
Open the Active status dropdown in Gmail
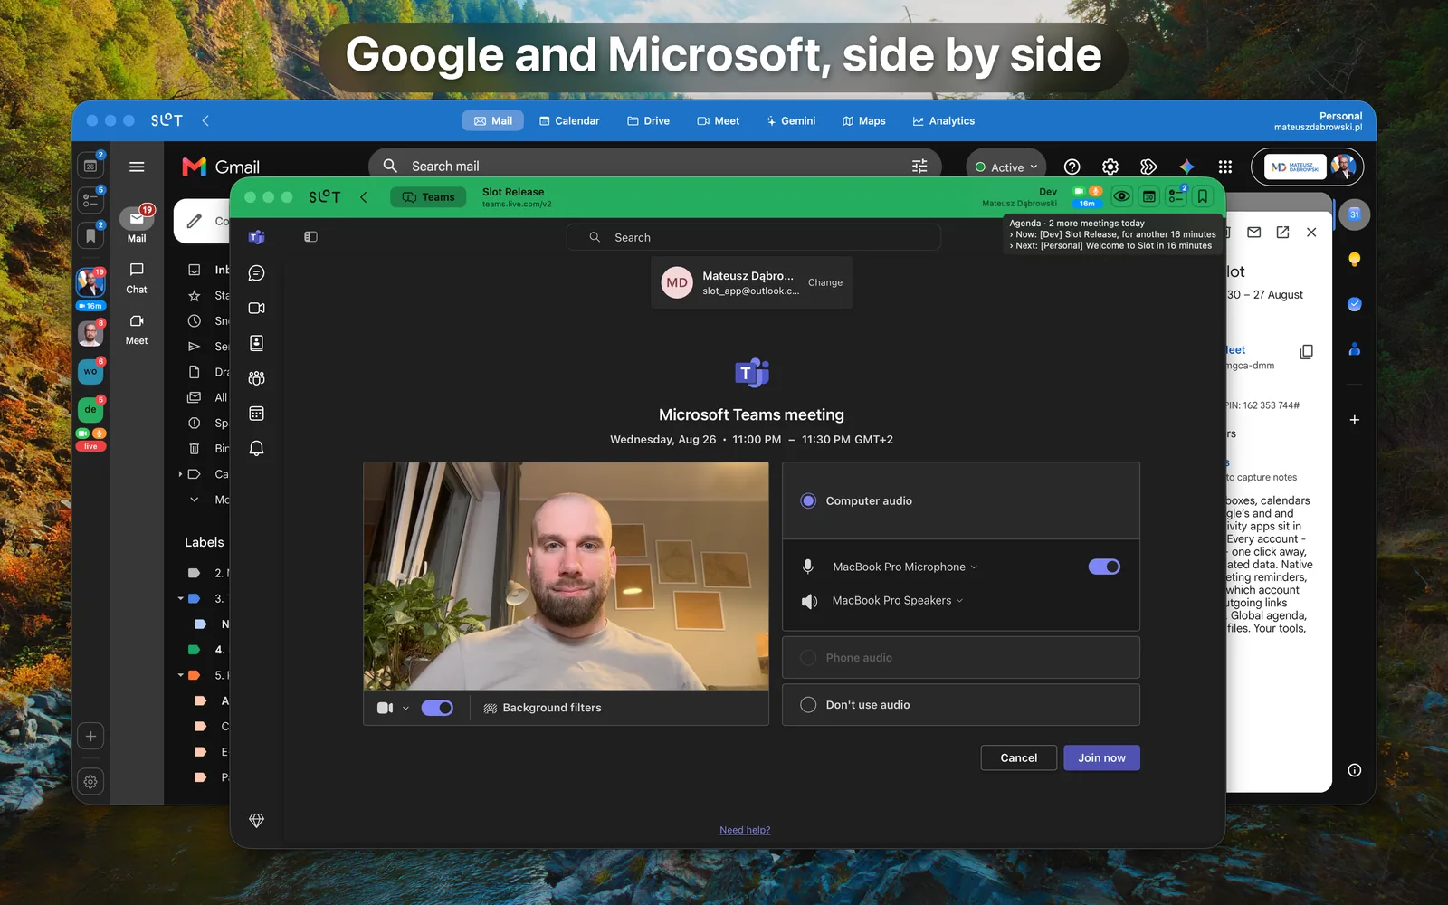[x=1006, y=167]
